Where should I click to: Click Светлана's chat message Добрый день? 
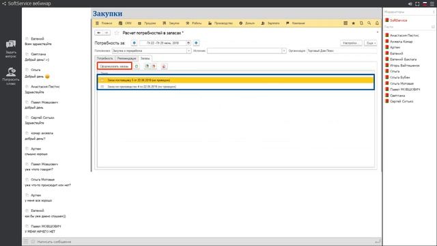click(x=37, y=59)
